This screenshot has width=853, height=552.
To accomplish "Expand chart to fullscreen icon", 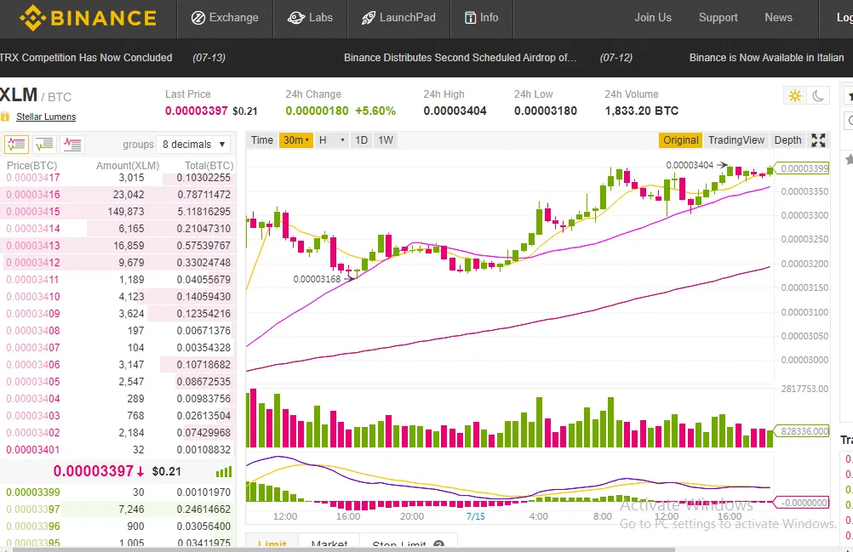I will point(818,140).
